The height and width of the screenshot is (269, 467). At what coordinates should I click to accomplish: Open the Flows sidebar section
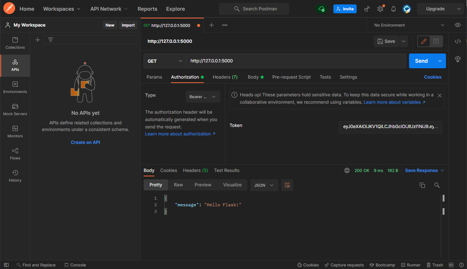click(15, 154)
